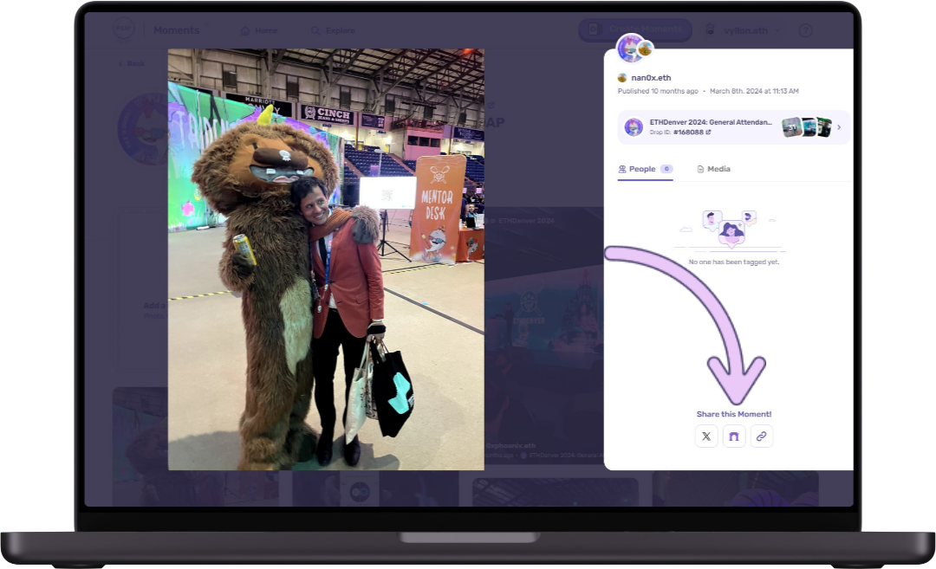Viewport: 936px width, 569px height.
Task: Switch to the People tab
Action: [x=642, y=169]
